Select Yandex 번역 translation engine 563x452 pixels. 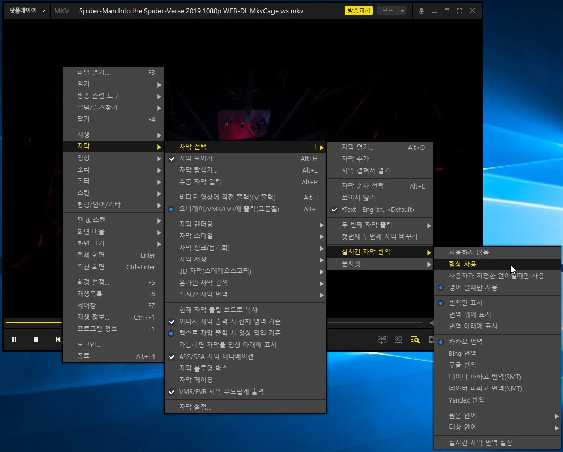498,400
